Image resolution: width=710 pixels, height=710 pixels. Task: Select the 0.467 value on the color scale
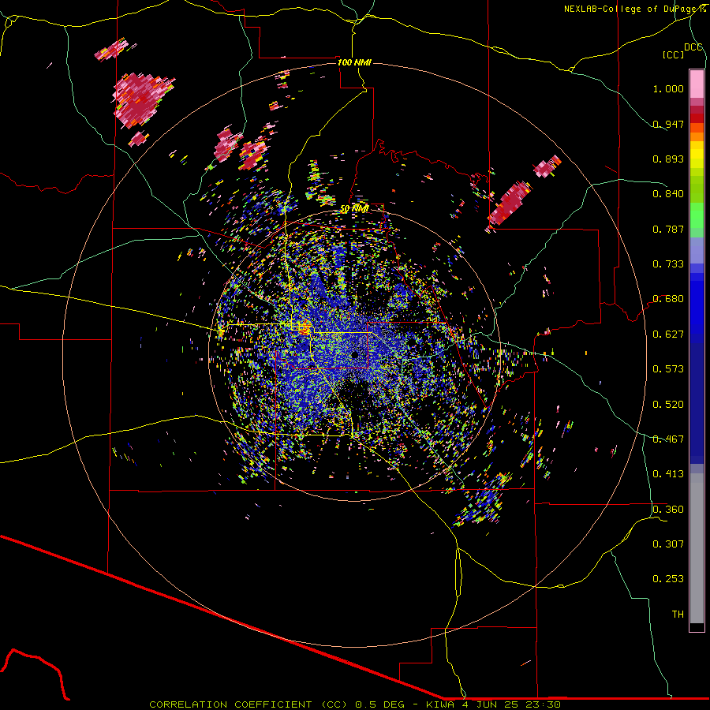668,439
